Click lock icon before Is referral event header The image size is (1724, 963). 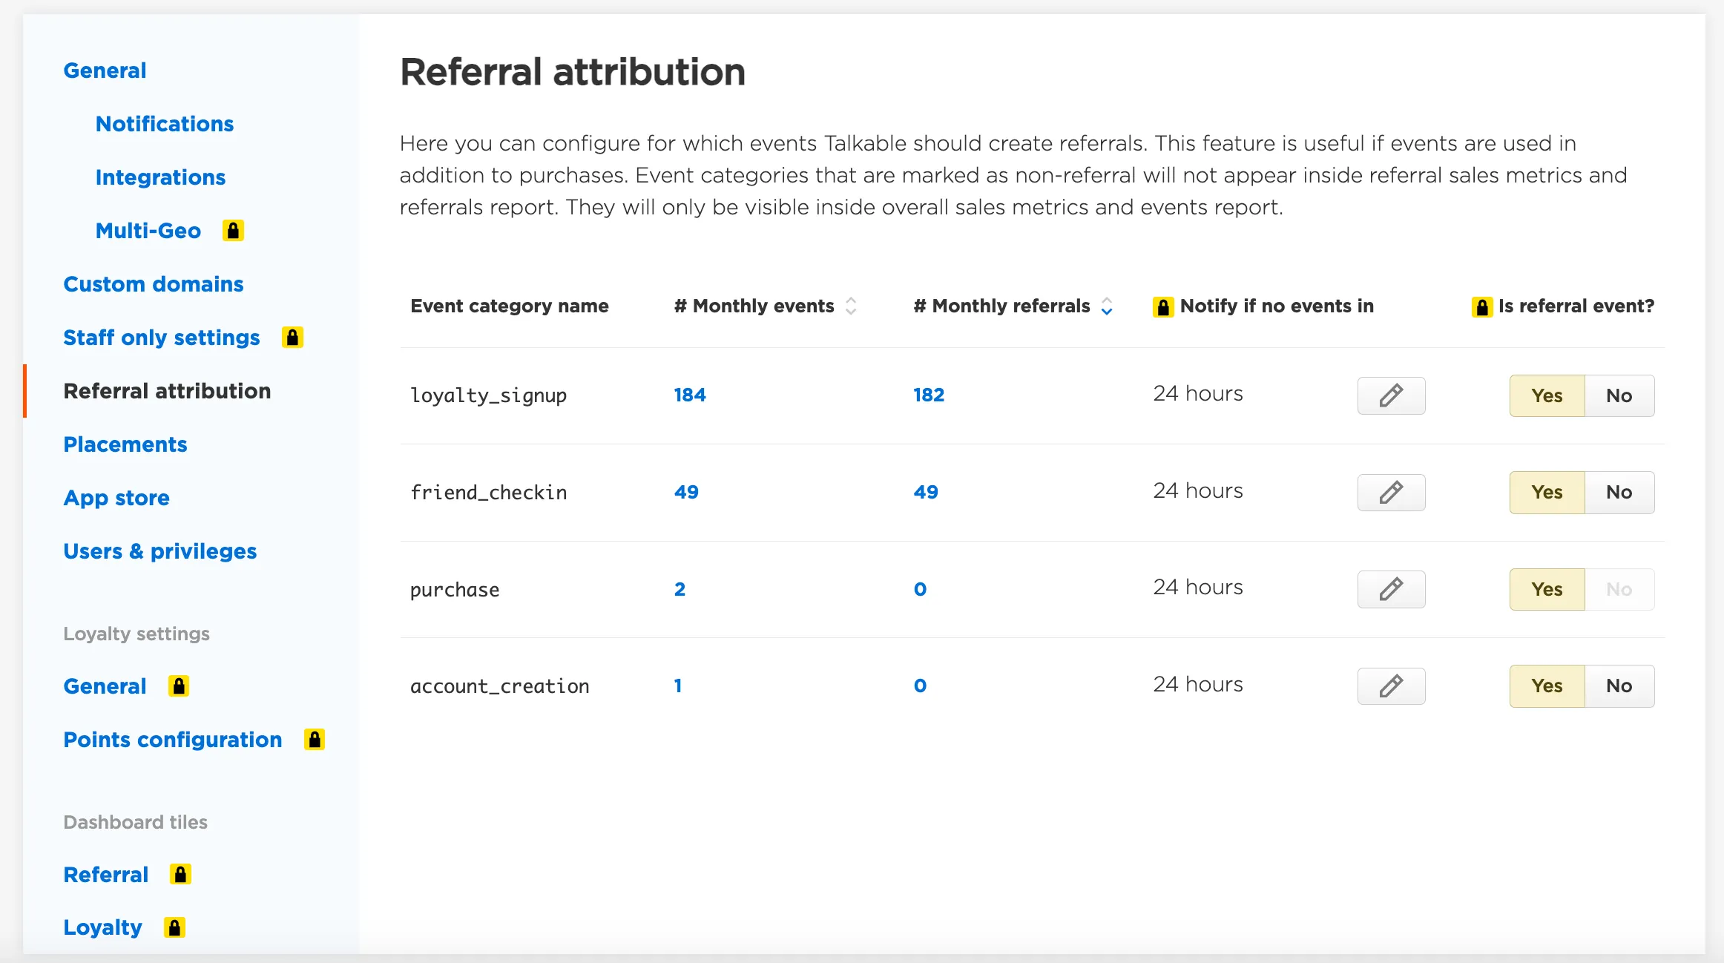[x=1481, y=306]
